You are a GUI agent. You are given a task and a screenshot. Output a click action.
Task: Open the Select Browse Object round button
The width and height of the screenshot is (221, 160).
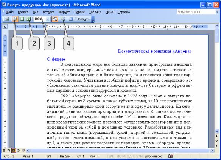pyautogui.click(x=217, y=141)
